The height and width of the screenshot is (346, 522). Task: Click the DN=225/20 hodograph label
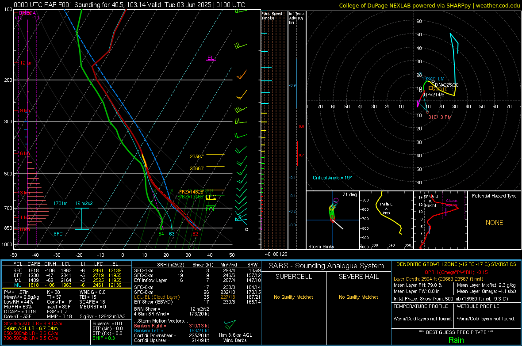446,85
